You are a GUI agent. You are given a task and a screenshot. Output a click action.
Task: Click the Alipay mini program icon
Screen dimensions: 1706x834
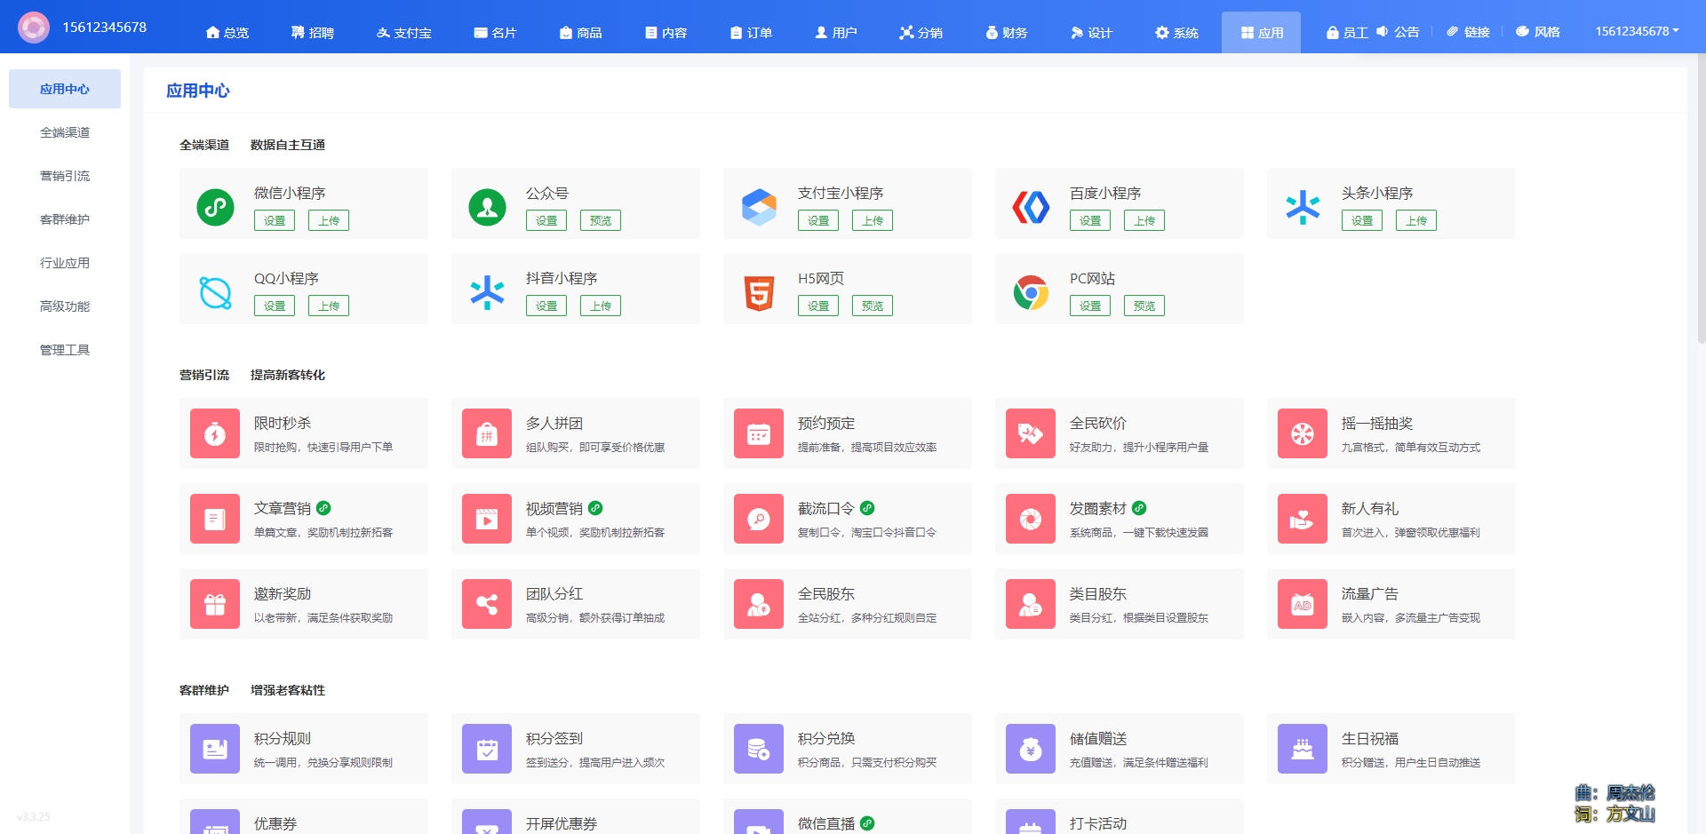click(x=759, y=207)
